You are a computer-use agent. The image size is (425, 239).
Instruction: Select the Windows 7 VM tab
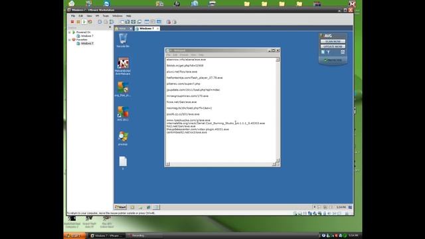click(147, 29)
